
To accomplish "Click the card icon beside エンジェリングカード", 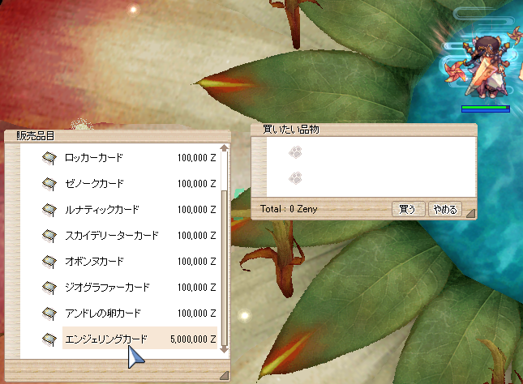I will pyautogui.click(x=49, y=339).
